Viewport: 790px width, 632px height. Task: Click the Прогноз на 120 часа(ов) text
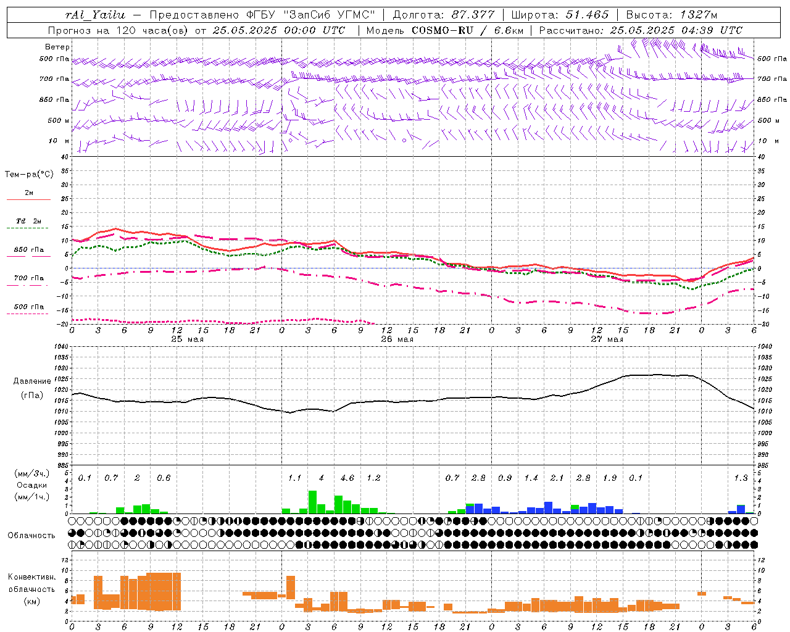119,30
